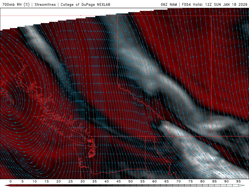
Task: Select the 95 label on color scale
Action: click(x=238, y=181)
